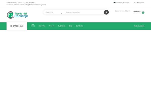Viewport: 151px width, 100px height.
Task: Open the Nosotros page
Action: coord(42,26)
